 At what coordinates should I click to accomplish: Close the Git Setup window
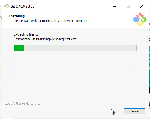141,6
